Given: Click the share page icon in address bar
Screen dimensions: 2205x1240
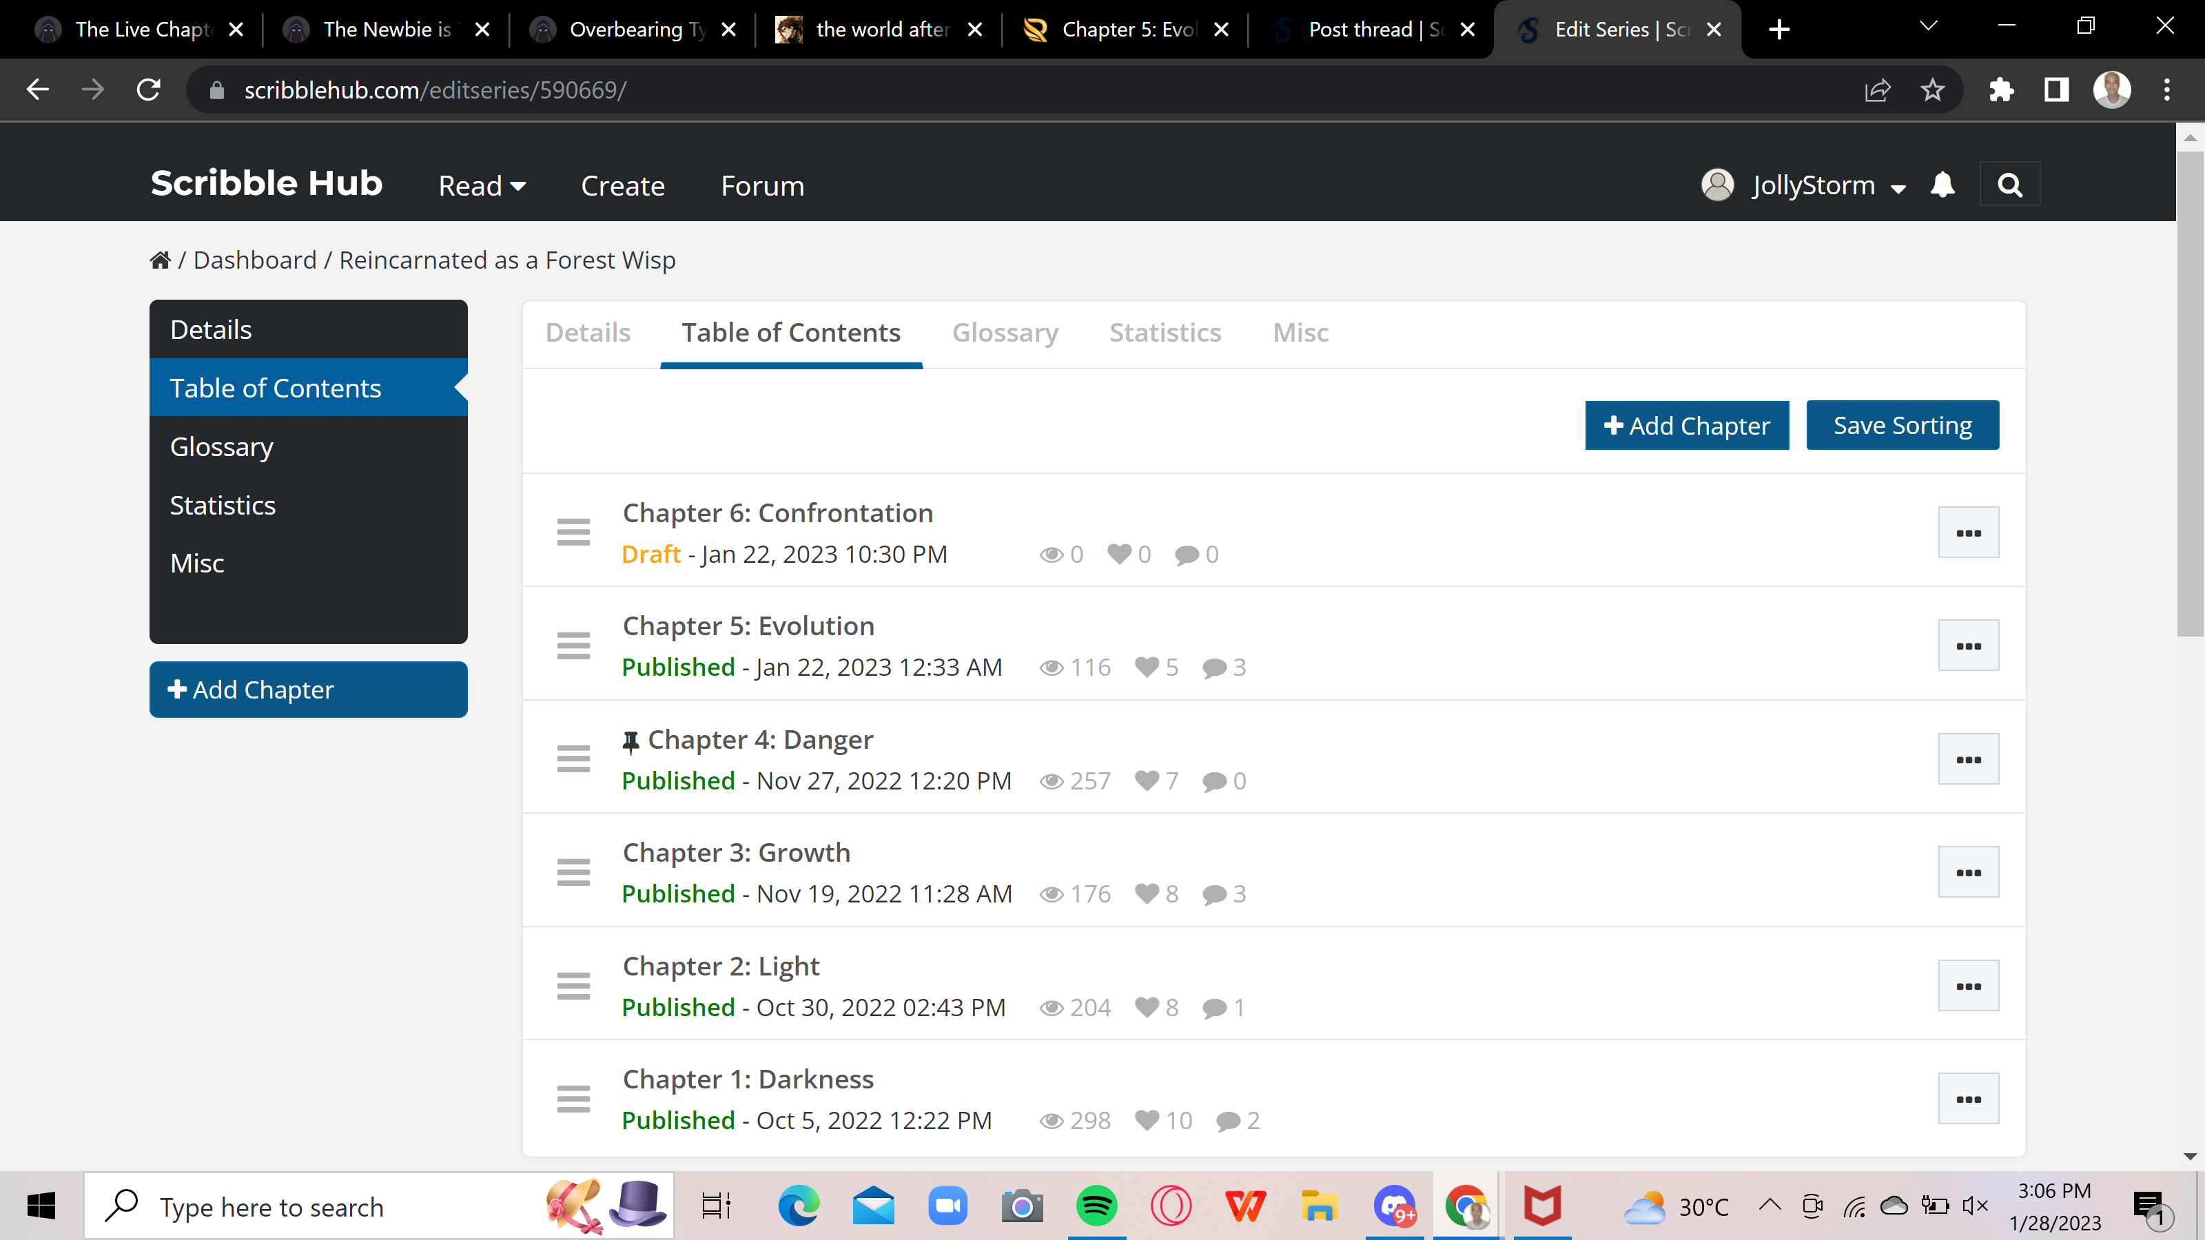Looking at the screenshot, I should pos(1876,90).
